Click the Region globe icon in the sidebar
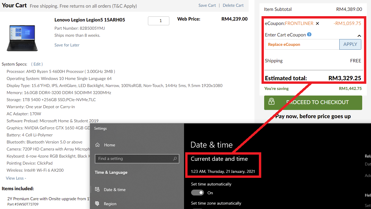This screenshot has width=371, height=209. pos(98,204)
